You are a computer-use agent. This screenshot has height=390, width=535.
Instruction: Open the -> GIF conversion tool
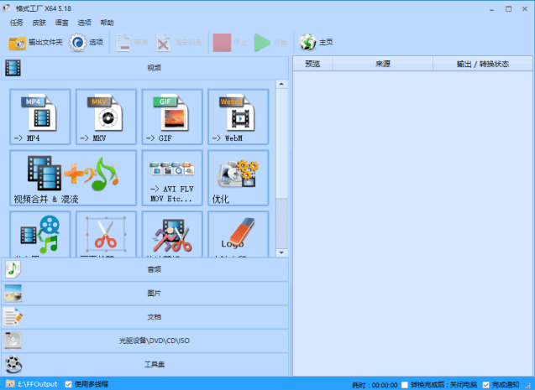tap(172, 117)
